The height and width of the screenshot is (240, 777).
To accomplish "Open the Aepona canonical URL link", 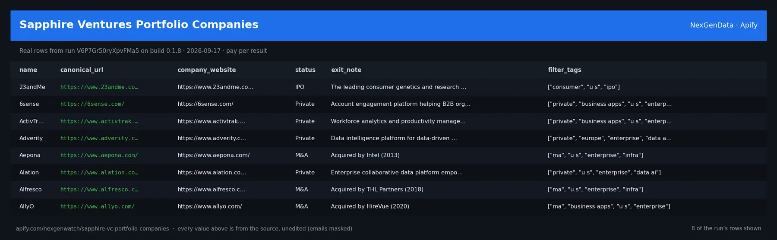I will point(99,155).
